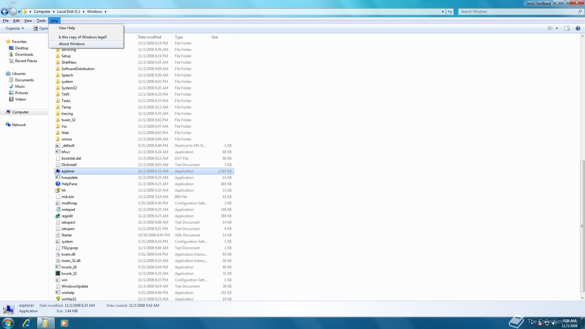Click the Favorites star icon
585x329 pixels.
tap(8, 42)
